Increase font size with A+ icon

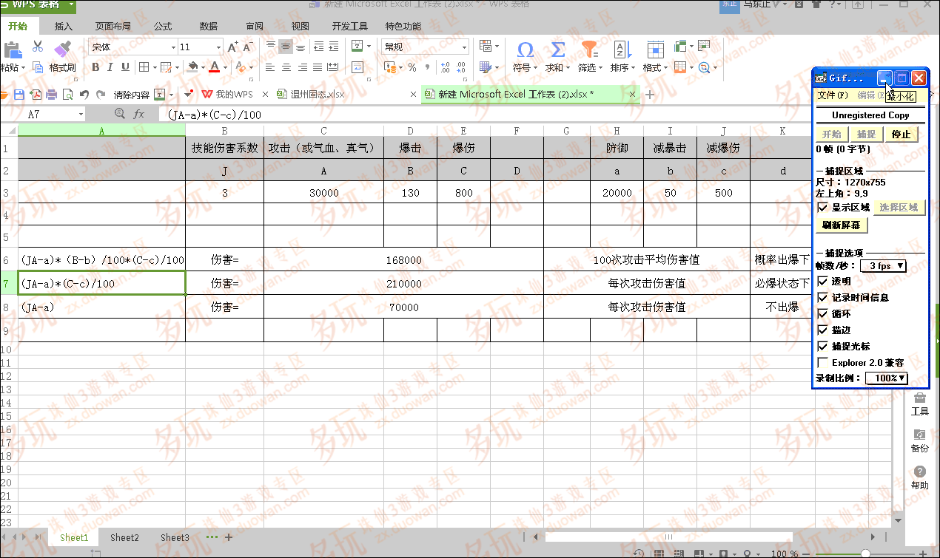pos(232,47)
